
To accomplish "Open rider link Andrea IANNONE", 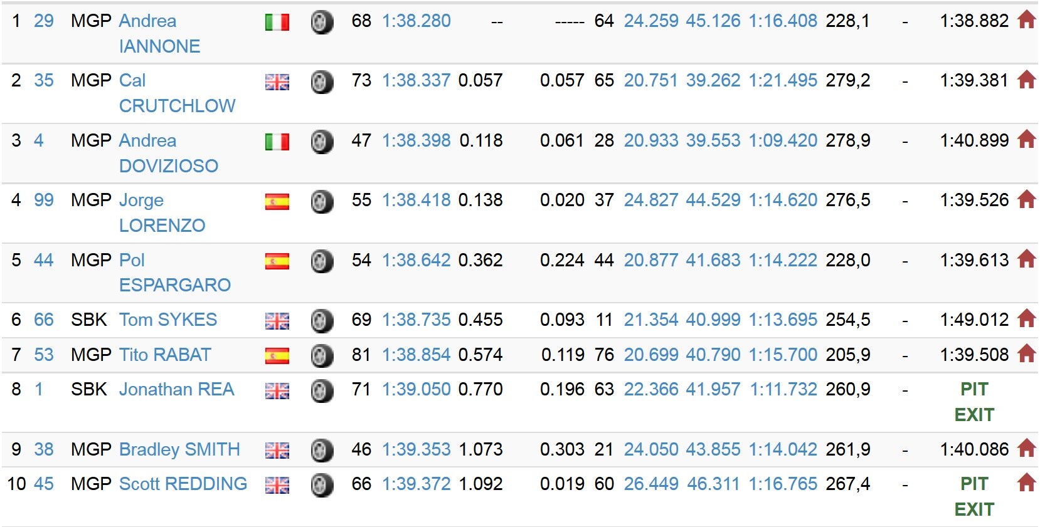I will pyautogui.click(x=159, y=33).
